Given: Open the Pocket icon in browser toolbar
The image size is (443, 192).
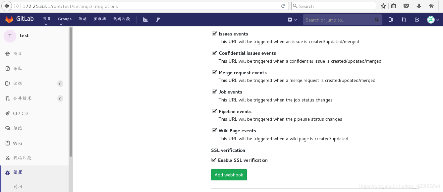Looking at the screenshot, I should click(x=406, y=6).
